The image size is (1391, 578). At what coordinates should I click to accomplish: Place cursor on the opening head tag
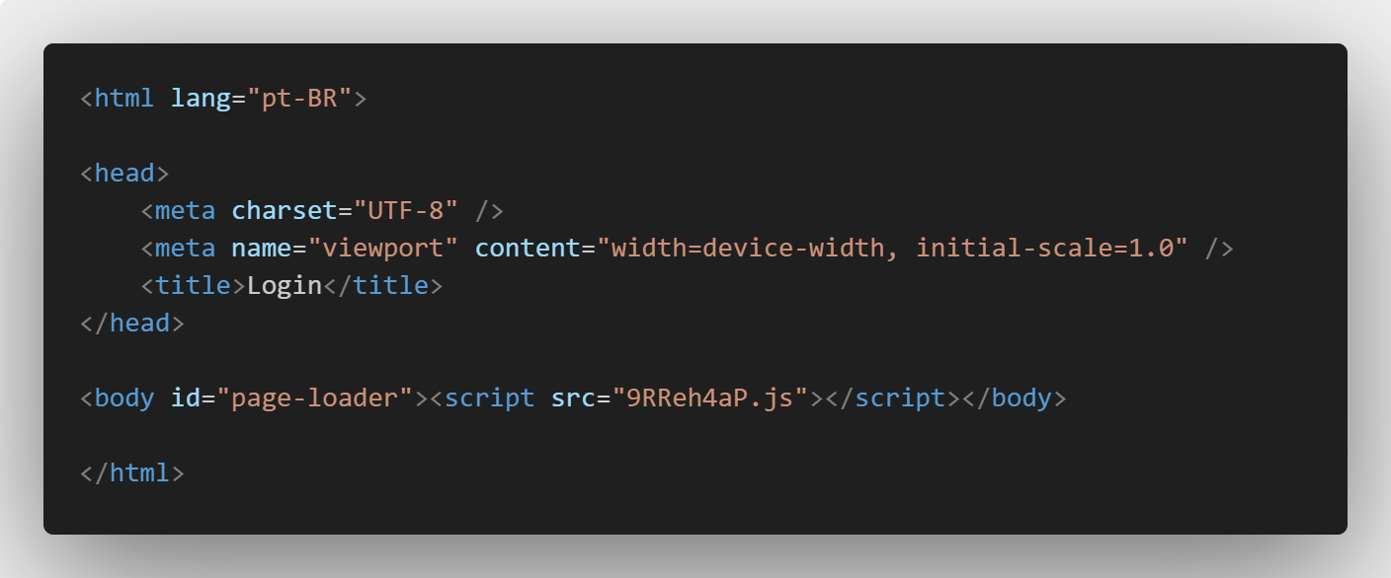(124, 174)
